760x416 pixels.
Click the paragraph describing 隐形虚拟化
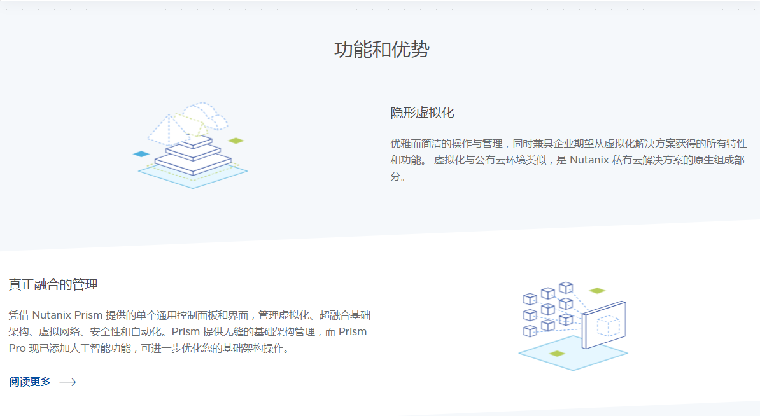(568, 160)
